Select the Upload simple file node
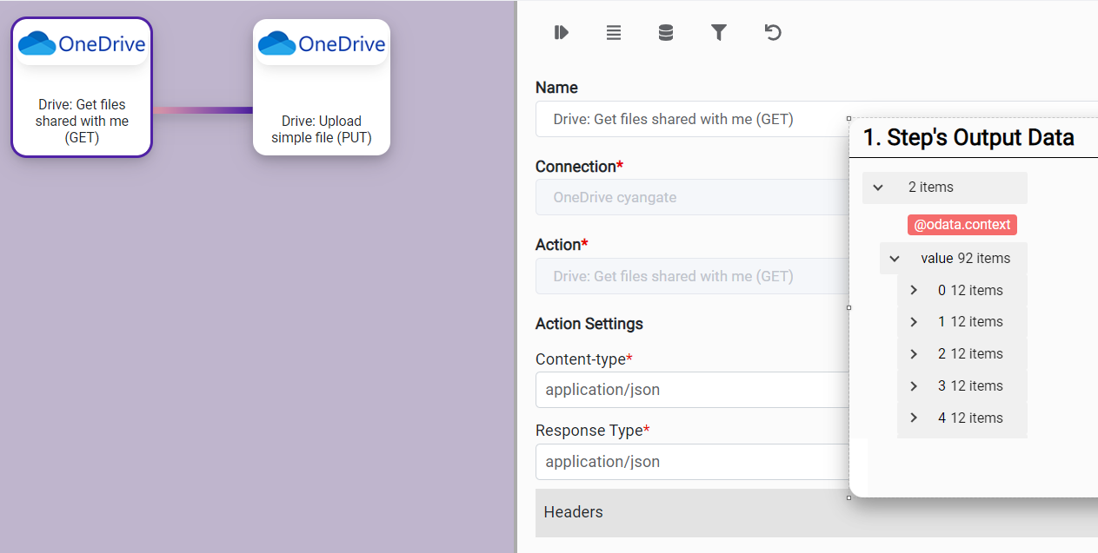1098x553 pixels. (322, 87)
